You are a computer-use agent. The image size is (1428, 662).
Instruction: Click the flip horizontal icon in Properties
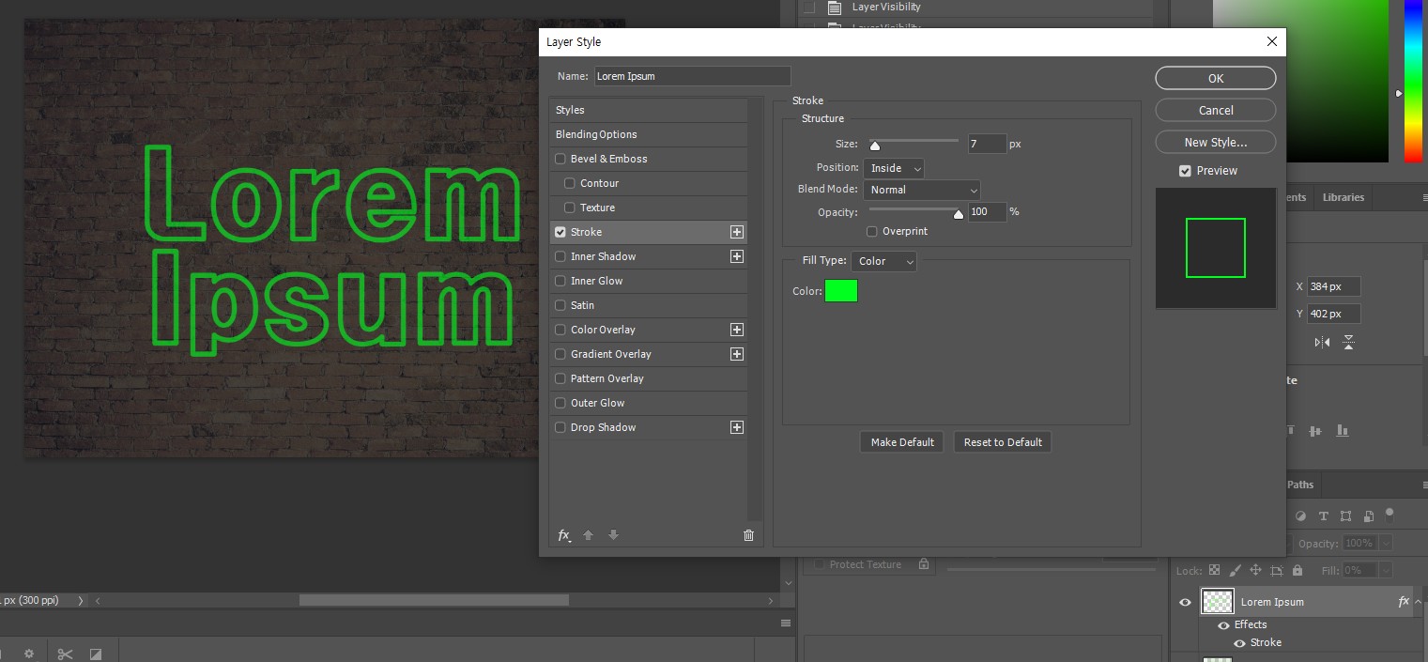pyautogui.click(x=1322, y=343)
